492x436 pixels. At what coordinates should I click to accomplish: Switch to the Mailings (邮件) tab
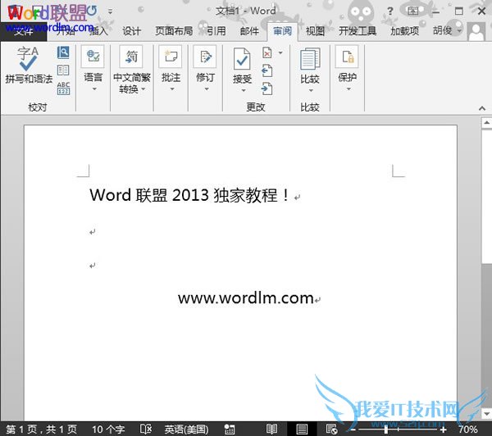[x=249, y=31]
